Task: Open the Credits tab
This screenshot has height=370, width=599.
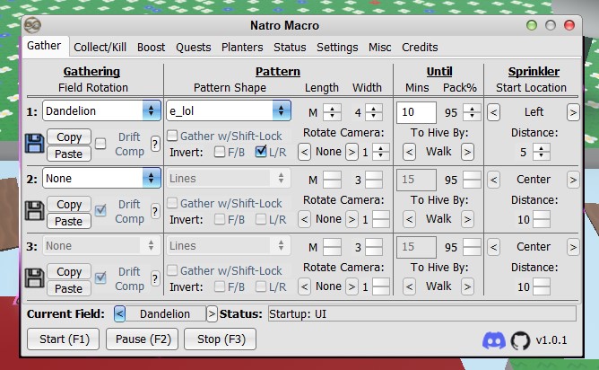Action: coord(420,48)
